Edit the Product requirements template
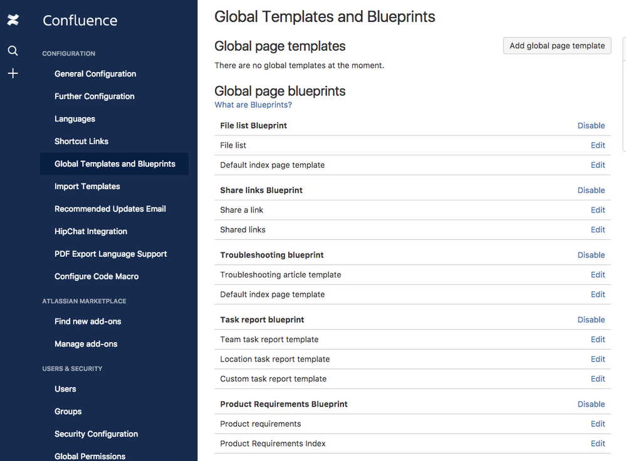 pyautogui.click(x=598, y=424)
